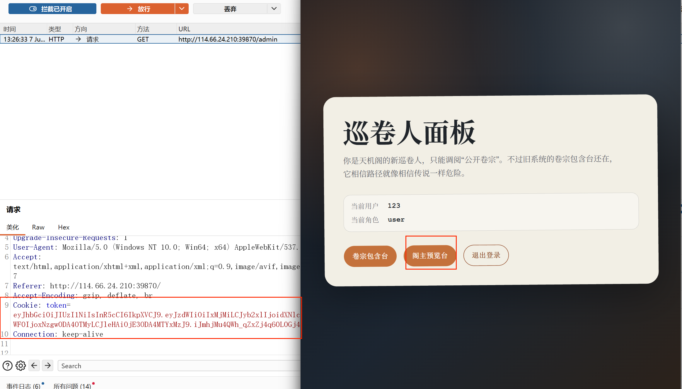682x389 pixels.
Task: Open the search settings gear icon
Action: coord(21,366)
